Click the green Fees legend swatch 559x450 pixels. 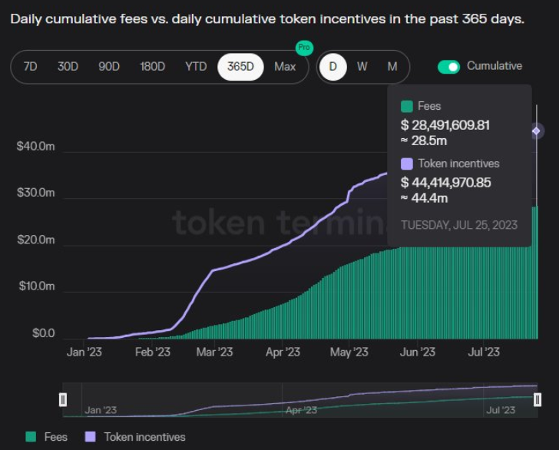pyautogui.click(x=31, y=437)
